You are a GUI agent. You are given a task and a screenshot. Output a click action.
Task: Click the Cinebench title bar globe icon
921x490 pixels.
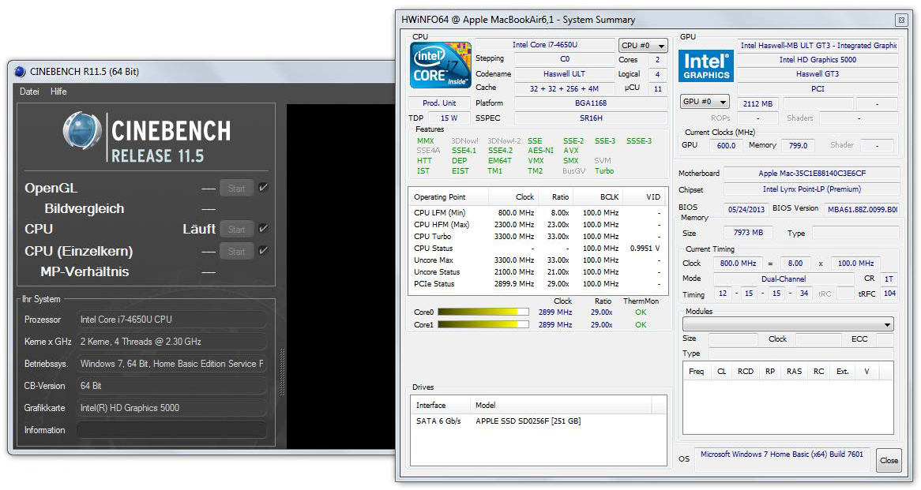tap(20, 72)
